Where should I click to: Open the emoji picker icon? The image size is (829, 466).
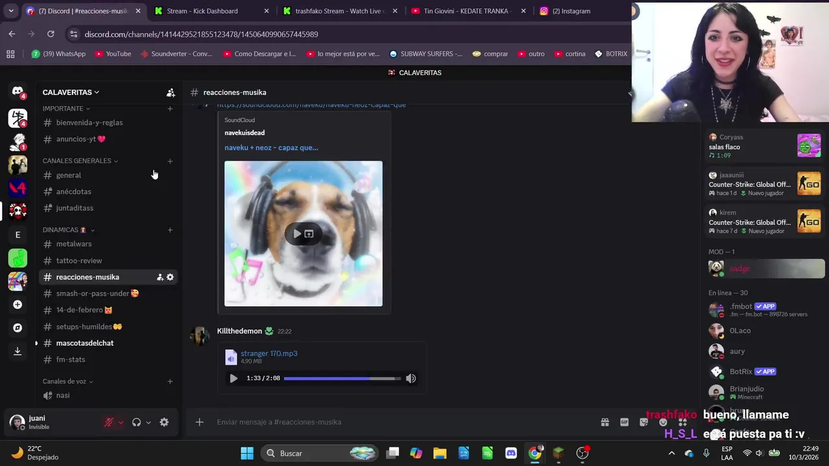[x=663, y=422]
